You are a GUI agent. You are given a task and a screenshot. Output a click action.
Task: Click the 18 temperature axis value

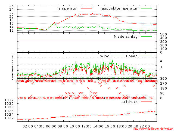point(11,20)
